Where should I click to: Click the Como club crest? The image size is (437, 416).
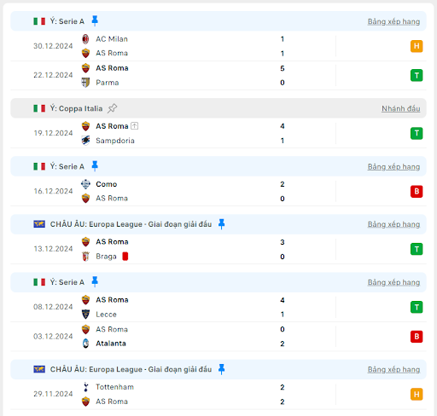pyautogui.click(x=85, y=184)
